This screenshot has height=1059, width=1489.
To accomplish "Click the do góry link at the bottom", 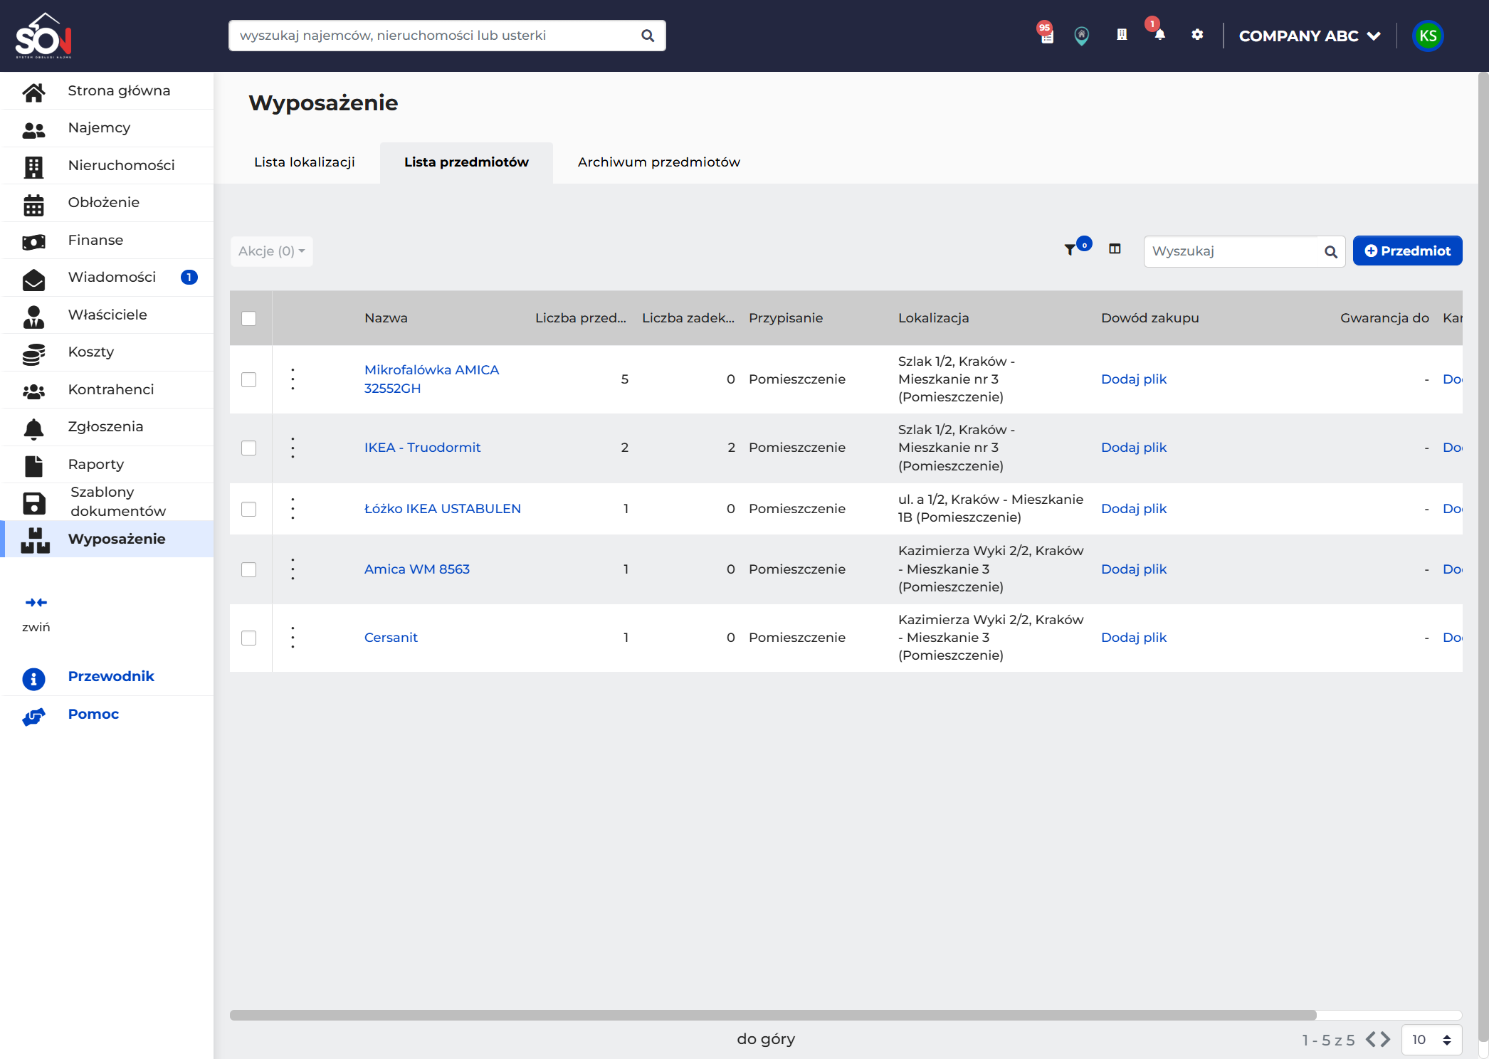I will click(766, 1039).
